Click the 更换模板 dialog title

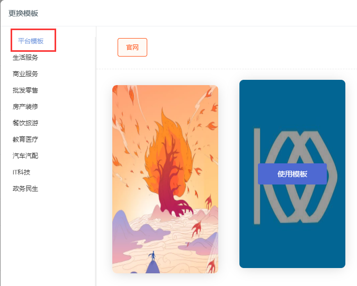click(x=23, y=13)
